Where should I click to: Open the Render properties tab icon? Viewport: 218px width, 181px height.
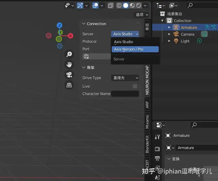tap(157, 149)
